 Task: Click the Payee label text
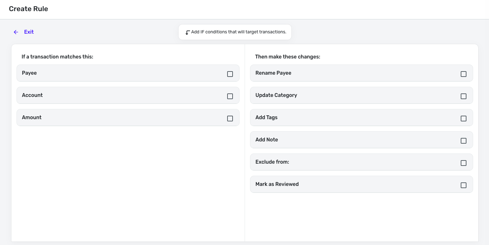point(29,73)
